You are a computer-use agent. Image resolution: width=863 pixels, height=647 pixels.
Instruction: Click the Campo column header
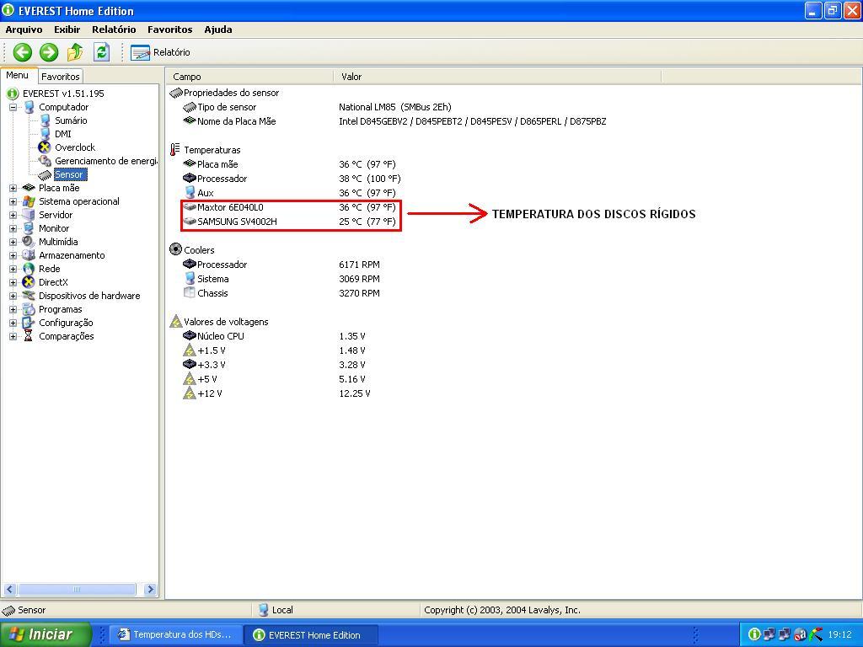(249, 77)
